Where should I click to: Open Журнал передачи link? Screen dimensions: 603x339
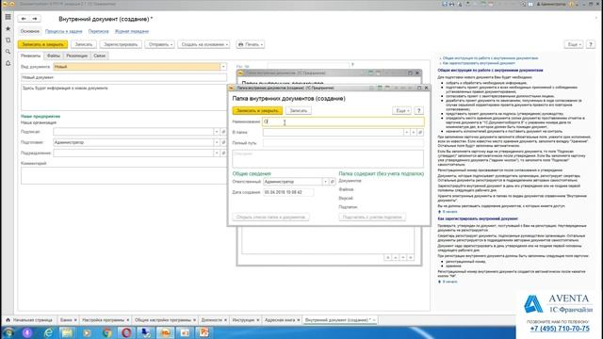[132, 31]
